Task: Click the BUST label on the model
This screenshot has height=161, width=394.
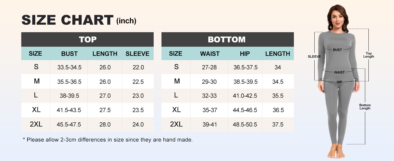Action: click(337, 50)
